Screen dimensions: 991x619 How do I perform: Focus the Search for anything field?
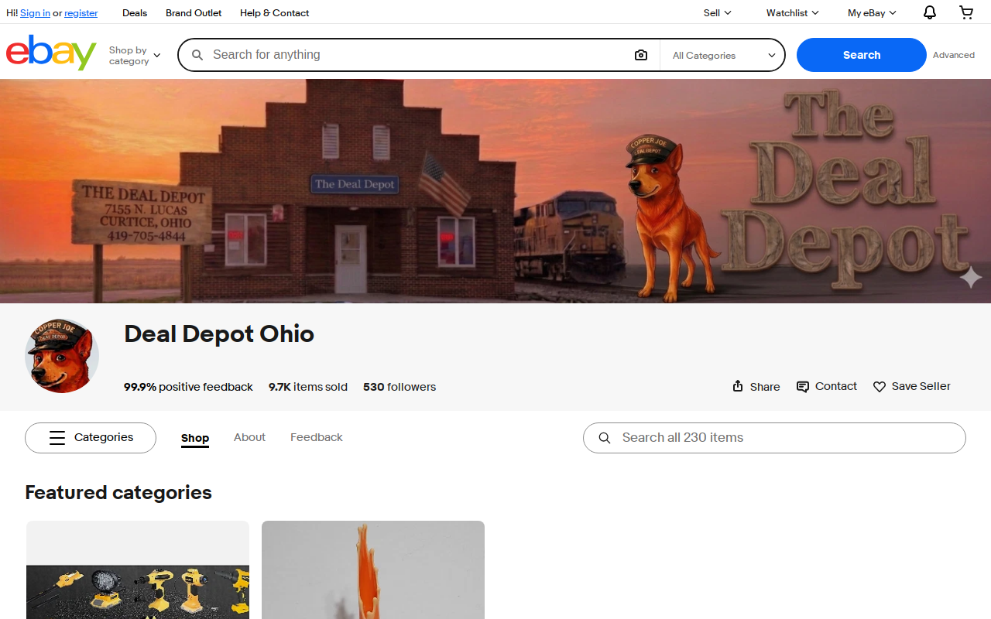tap(418, 55)
